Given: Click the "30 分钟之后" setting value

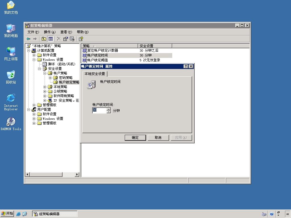Looking at the screenshot, I should coord(149,51).
